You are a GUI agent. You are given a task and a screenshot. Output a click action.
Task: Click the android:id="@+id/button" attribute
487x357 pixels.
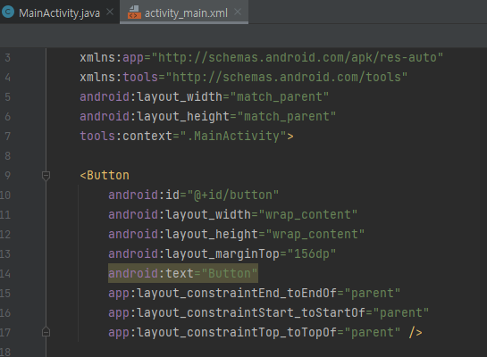(194, 195)
